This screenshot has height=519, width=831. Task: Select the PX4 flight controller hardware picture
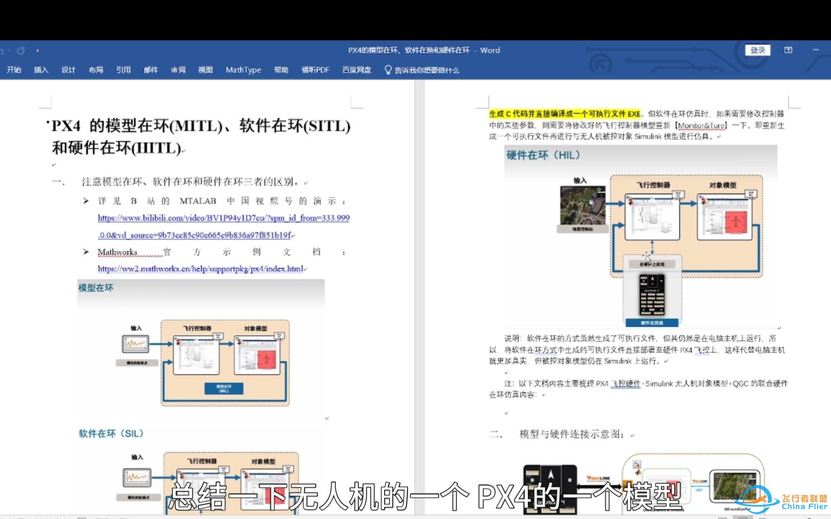point(652,294)
